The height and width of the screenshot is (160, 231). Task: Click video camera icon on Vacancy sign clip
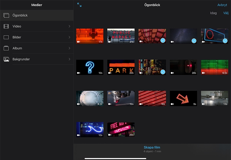[x=110, y=135]
